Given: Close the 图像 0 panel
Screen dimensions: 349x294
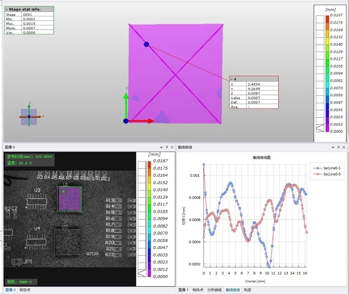Looking at the screenshot, I should 172,147.
